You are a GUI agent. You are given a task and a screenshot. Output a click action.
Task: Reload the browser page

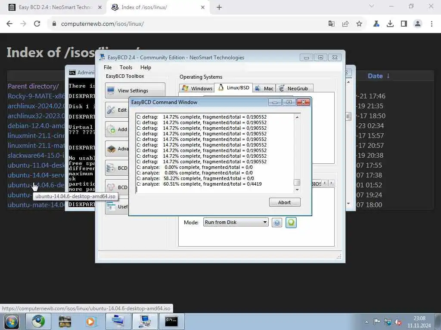pyautogui.click(x=37, y=24)
